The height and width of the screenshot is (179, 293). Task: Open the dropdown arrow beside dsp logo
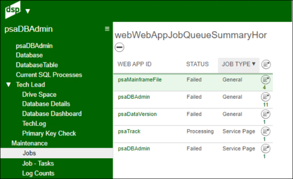click(x=28, y=11)
